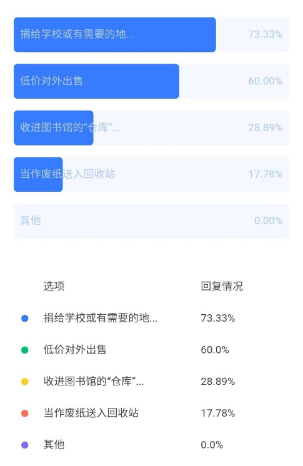Click the 60.00% value on second bar

pyautogui.click(x=266, y=81)
